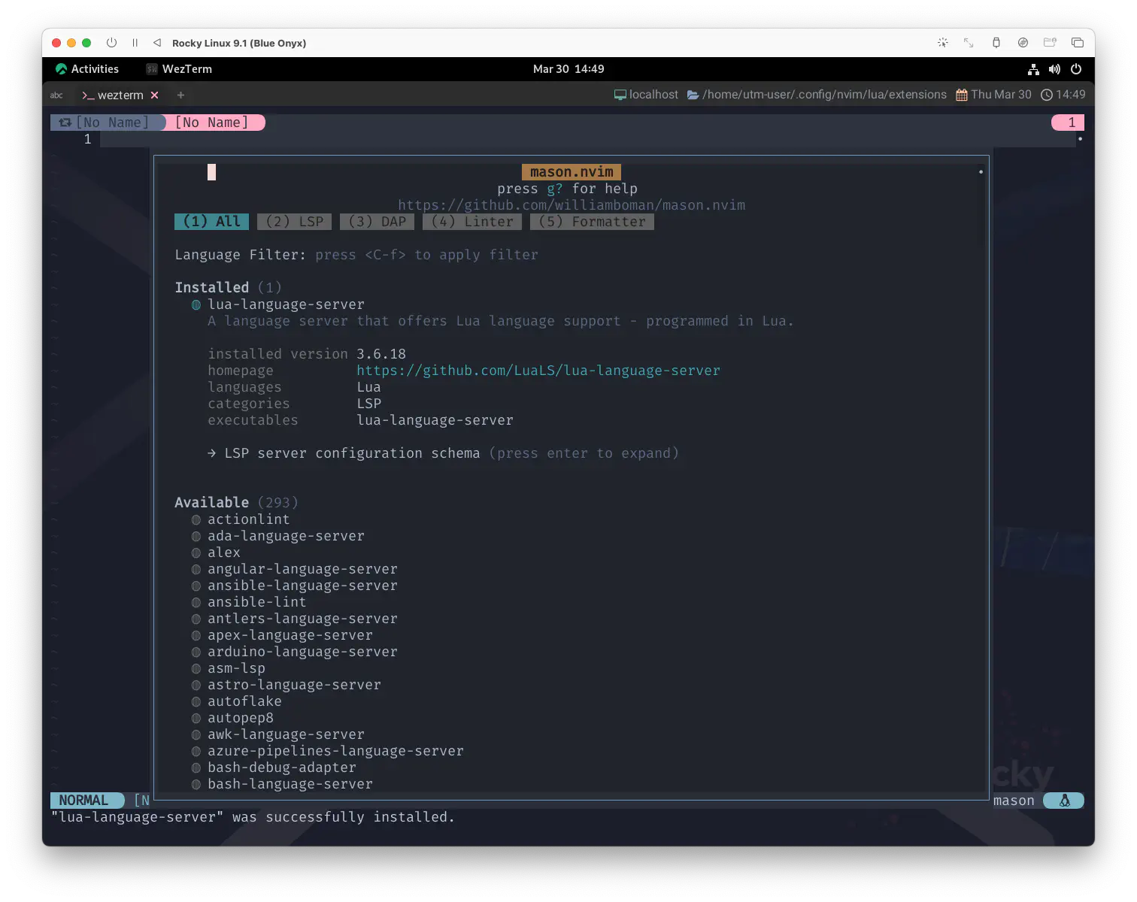The width and height of the screenshot is (1137, 902).
Task: Click the mason filetype label in statusline
Action: pos(1014,801)
